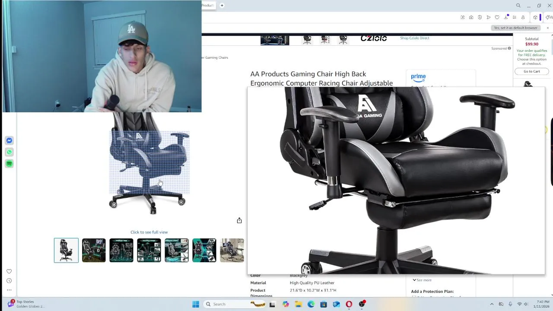The width and height of the screenshot is (553, 311).
Task: Open the Windows Start menu
Action: (x=196, y=304)
